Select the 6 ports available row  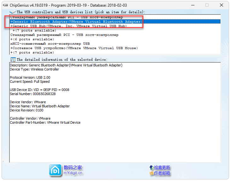(x=115, y=39)
